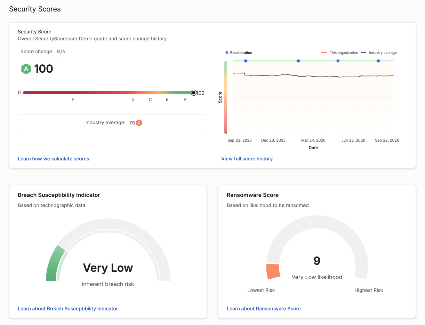Click the score slider handle at 100
425x325 pixels.
[194, 93]
